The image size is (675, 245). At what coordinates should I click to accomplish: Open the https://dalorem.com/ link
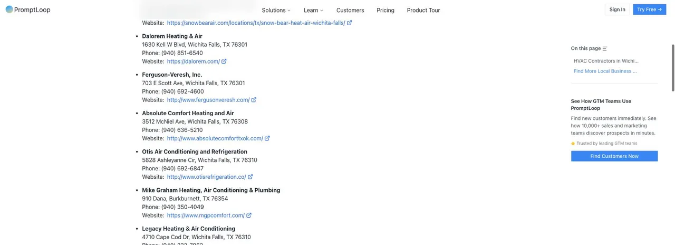pyautogui.click(x=194, y=62)
